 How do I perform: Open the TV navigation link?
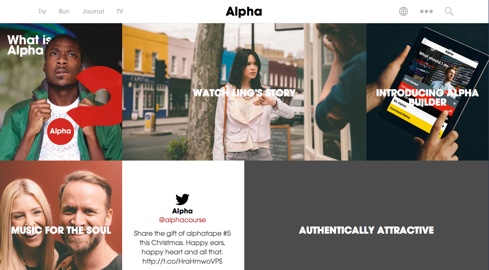(x=120, y=11)
